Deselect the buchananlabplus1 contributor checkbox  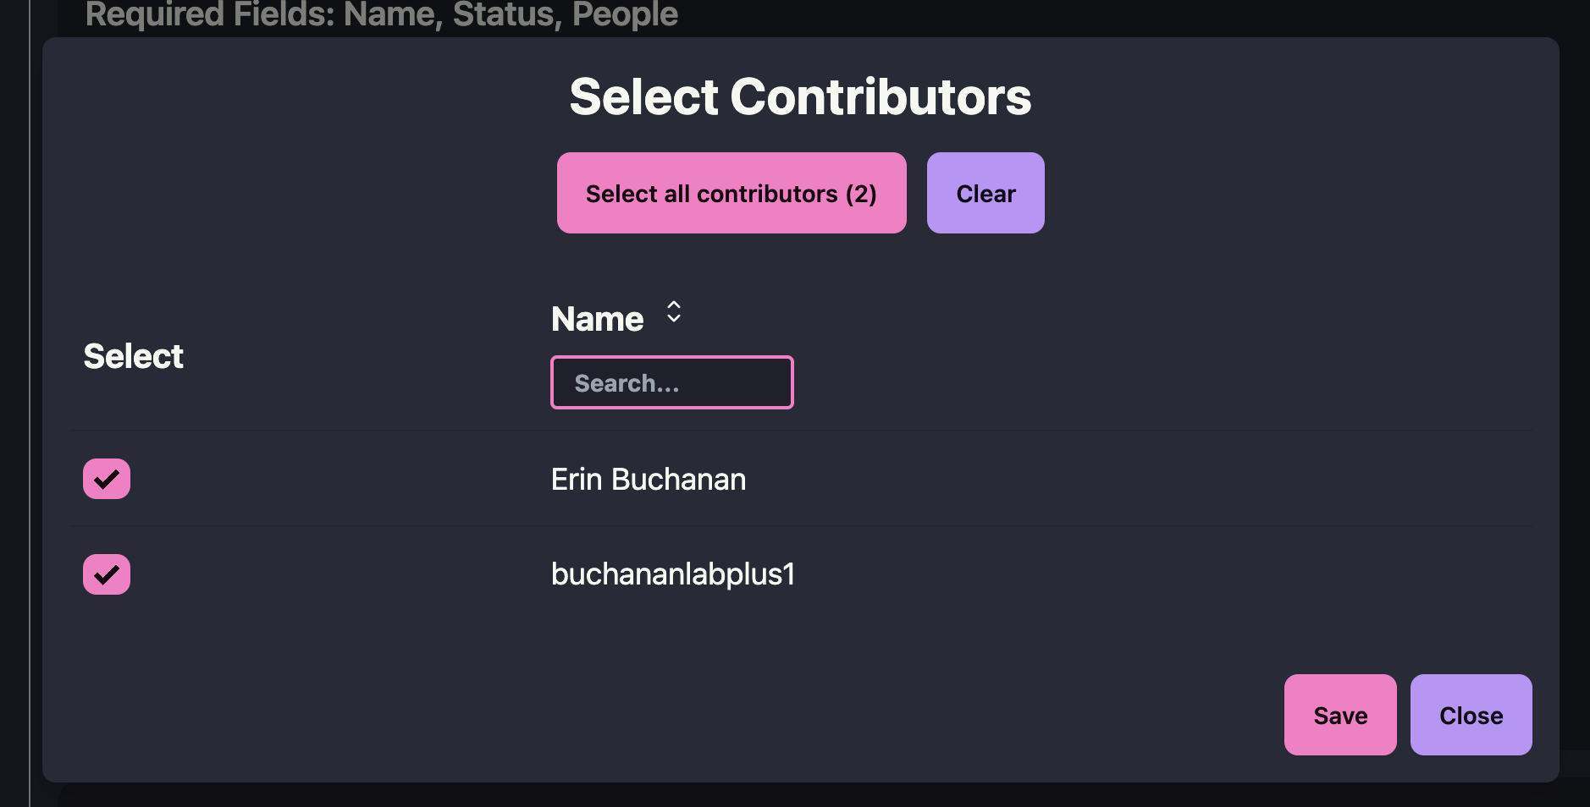click(107, 574)
